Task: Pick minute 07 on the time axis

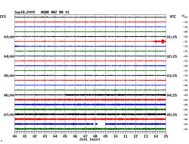Action: point(85,136)
